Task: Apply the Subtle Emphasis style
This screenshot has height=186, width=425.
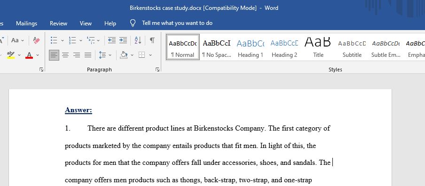Action: (x=386, y=47)
